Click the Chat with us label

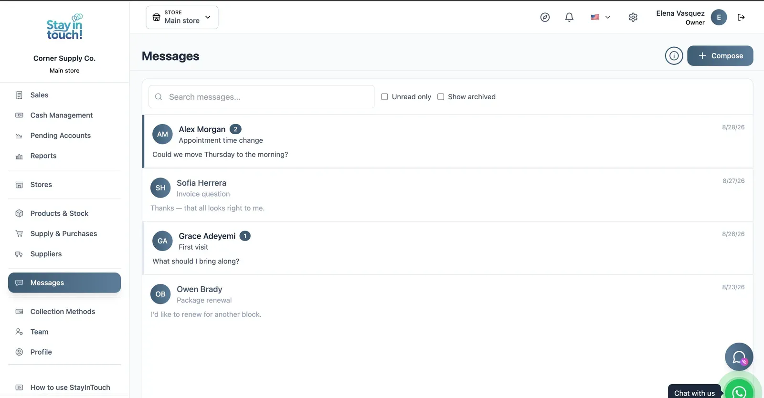[694, 393]
